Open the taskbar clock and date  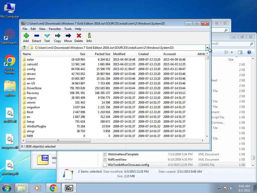(x=244, y=188)
